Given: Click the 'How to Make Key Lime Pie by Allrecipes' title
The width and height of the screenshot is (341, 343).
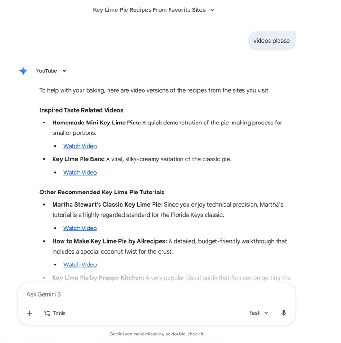Looking at the screenshot, I should [109, 241].
